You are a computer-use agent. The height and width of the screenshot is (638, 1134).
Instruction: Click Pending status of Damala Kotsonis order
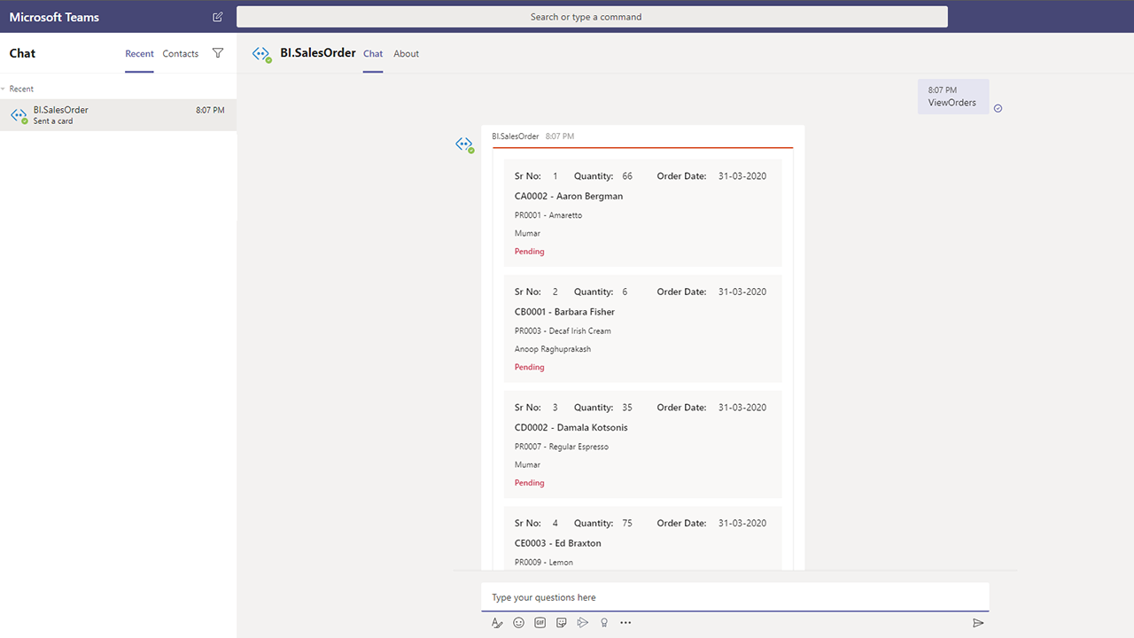coord(530,483)
